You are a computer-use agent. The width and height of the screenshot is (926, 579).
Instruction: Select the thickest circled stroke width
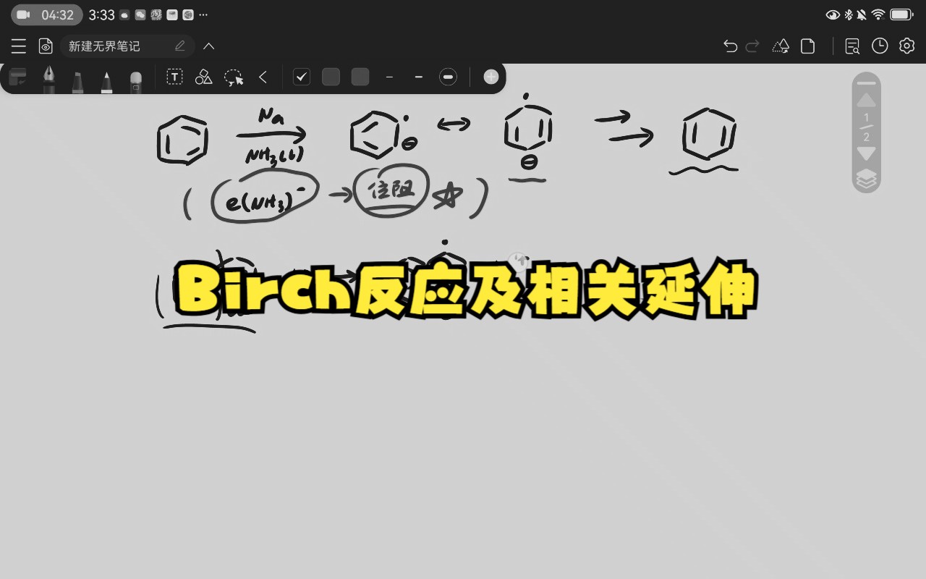coord(449,77)
